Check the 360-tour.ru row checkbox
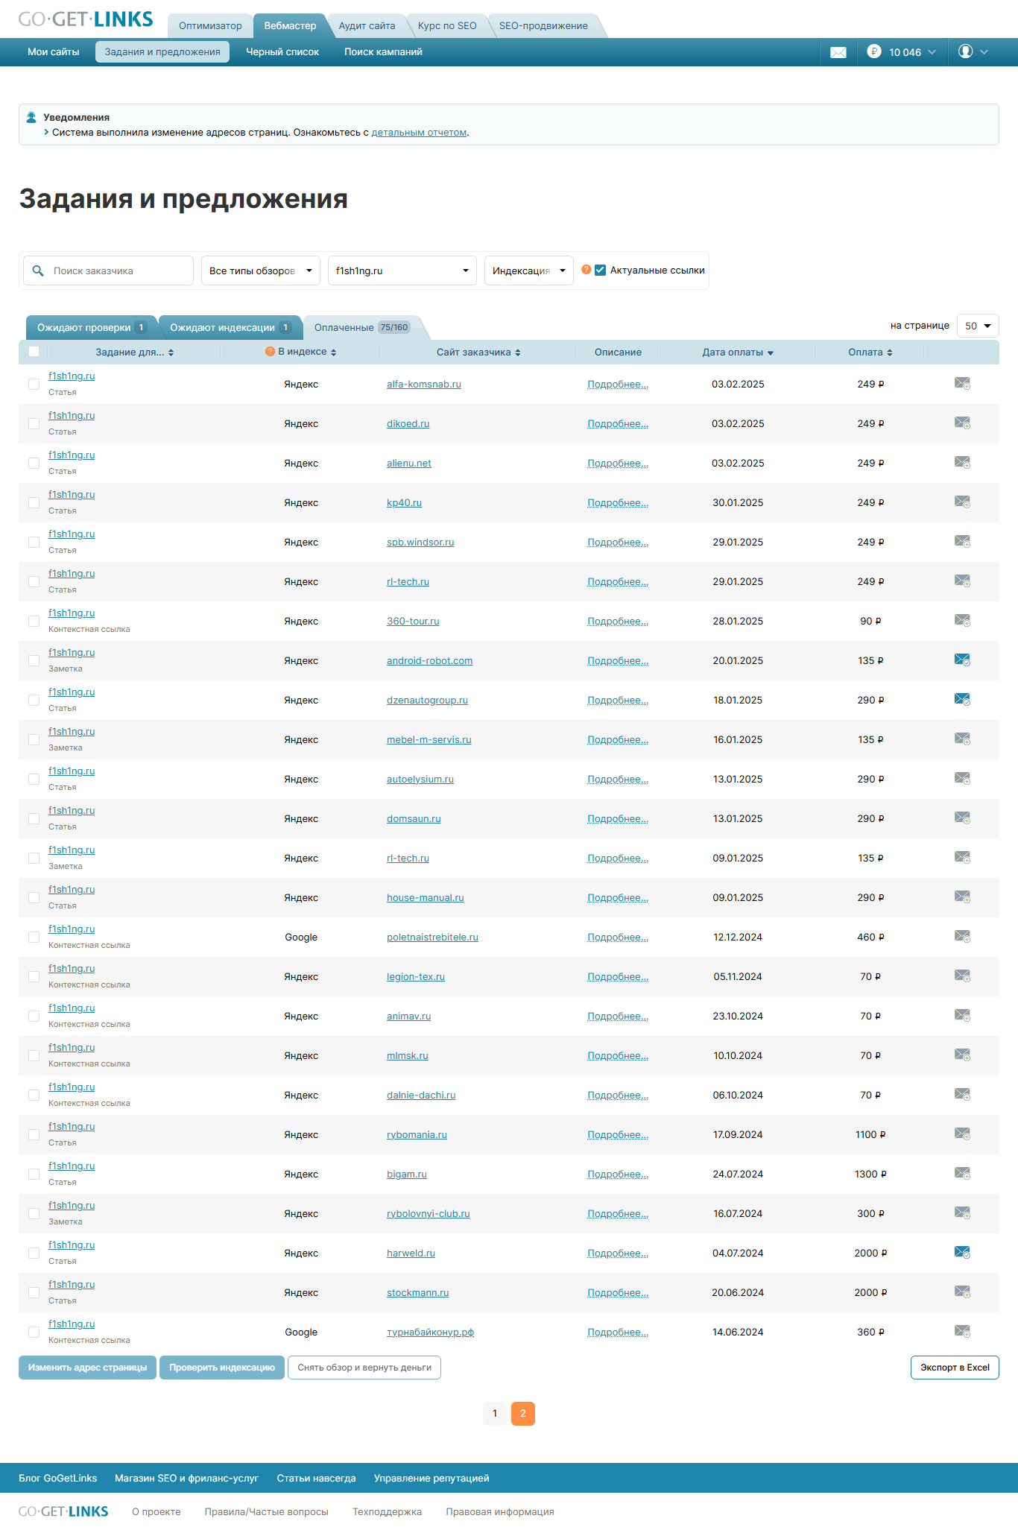The width and height of the screenshot is (1018, 1530). click(34, 621)
